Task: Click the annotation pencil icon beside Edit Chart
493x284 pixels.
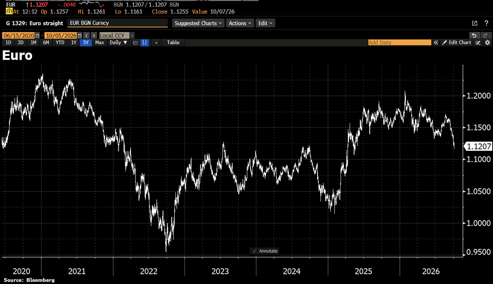Action: coord(478,42)
